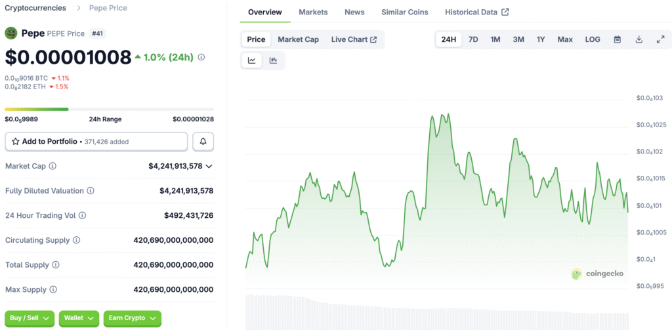Click the $0.0₅995 y-axis label
This screenshot has width=672, height=330.
(649, 286)
